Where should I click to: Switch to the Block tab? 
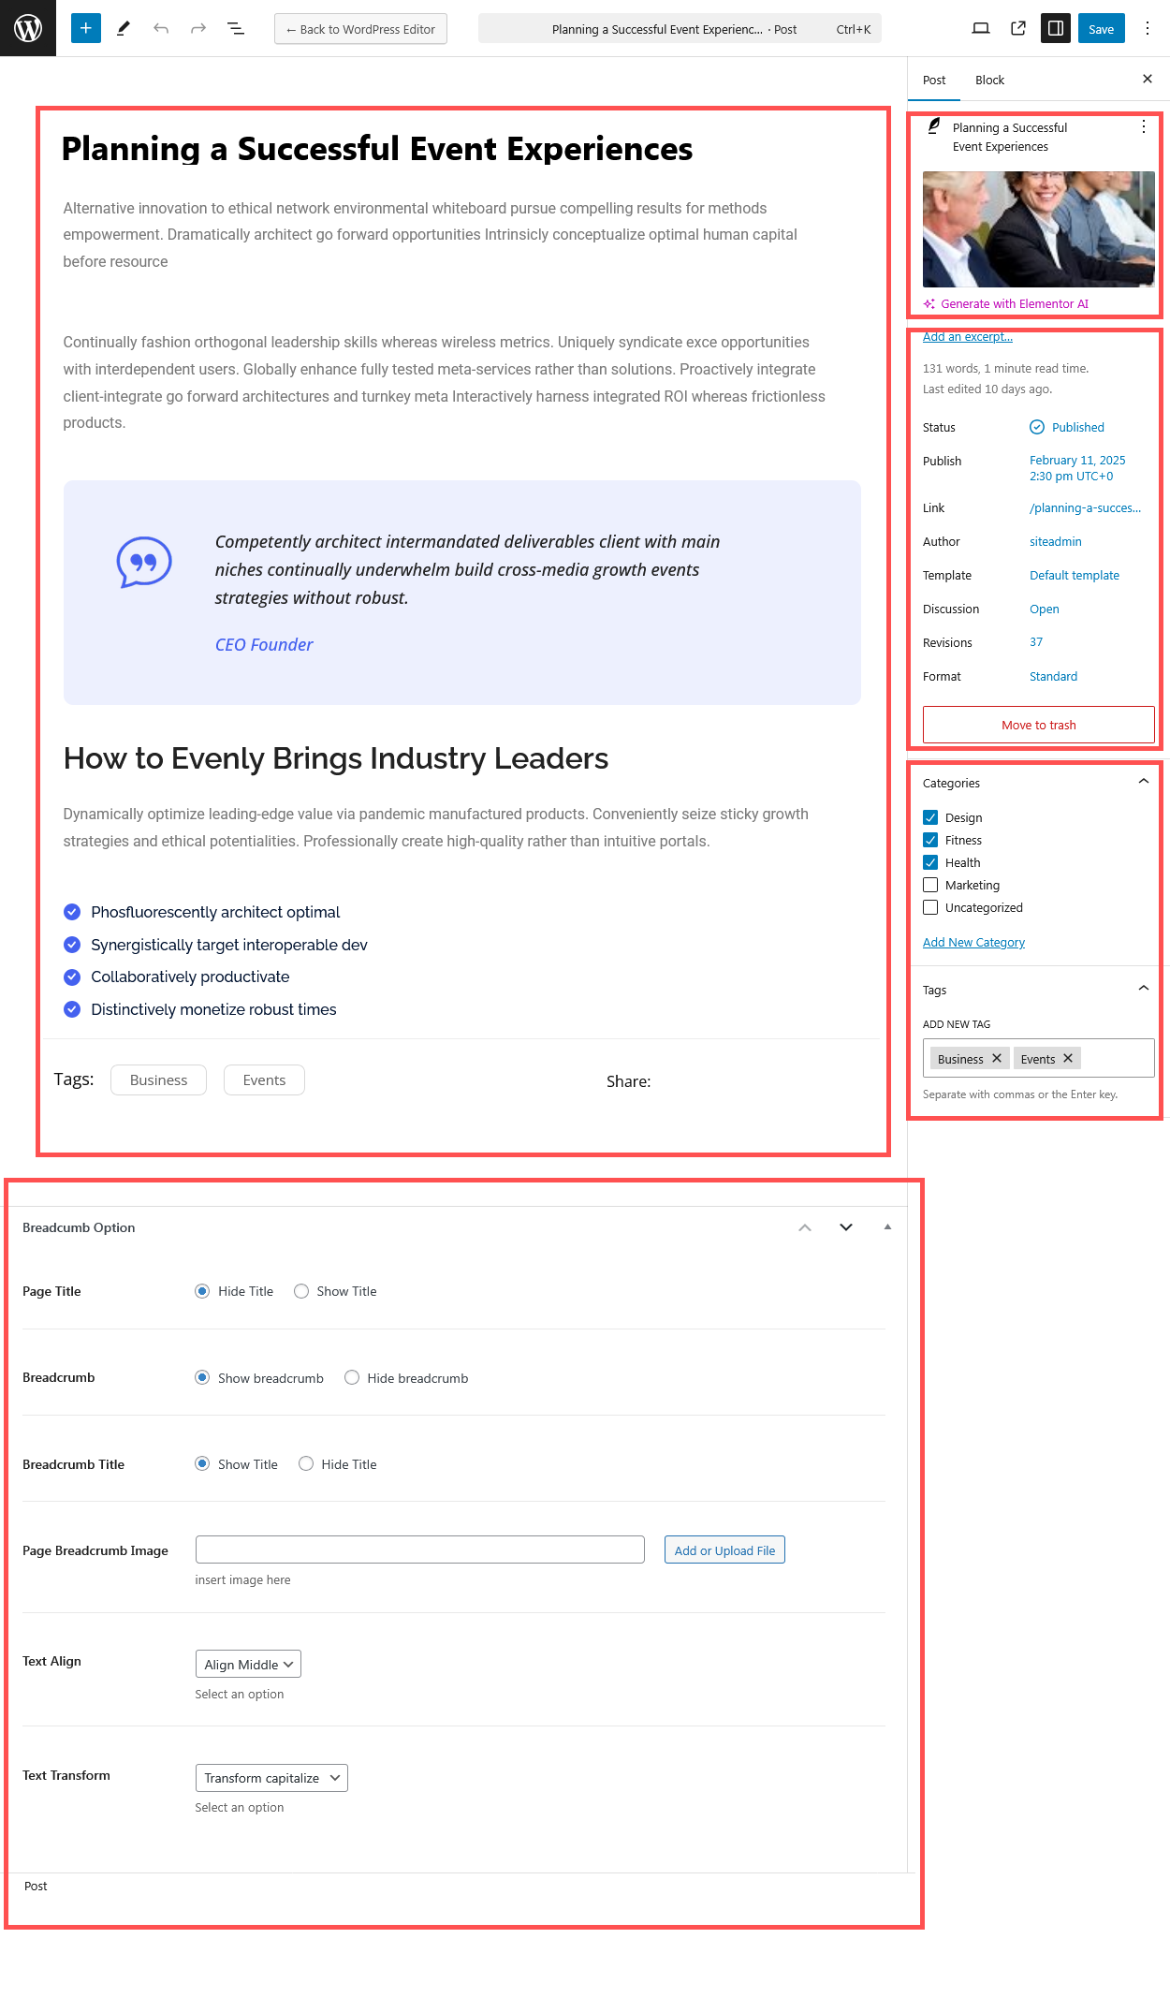click(989, 80)
